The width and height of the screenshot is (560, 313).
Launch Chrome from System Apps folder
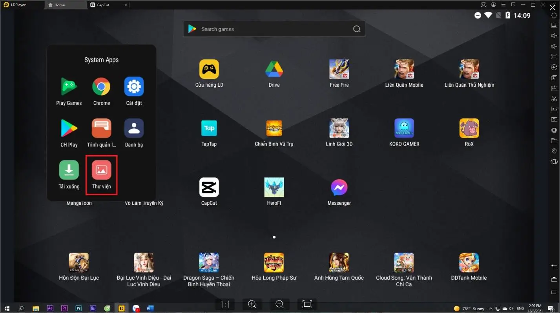tap(101, 91)
